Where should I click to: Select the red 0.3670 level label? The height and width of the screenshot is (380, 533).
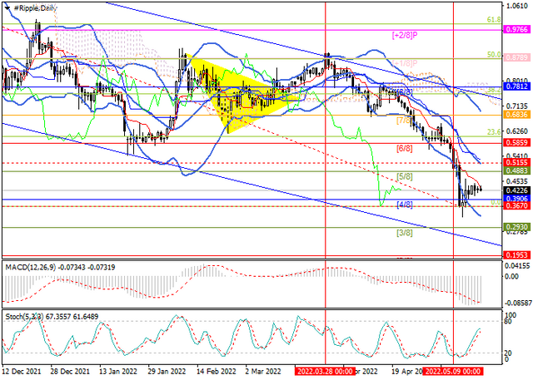(517, 206)
